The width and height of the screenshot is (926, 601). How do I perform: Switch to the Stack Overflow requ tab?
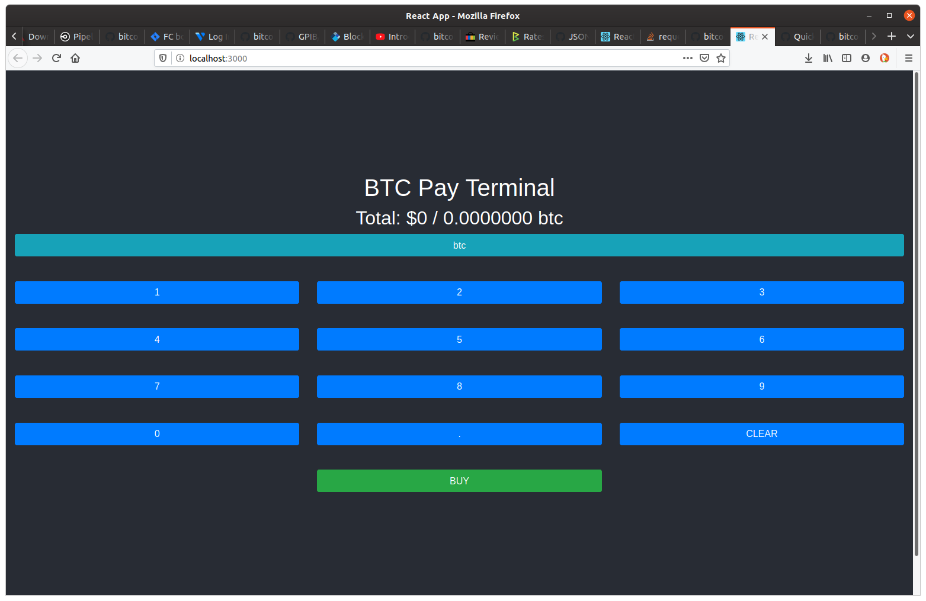[x=662, y=37]
